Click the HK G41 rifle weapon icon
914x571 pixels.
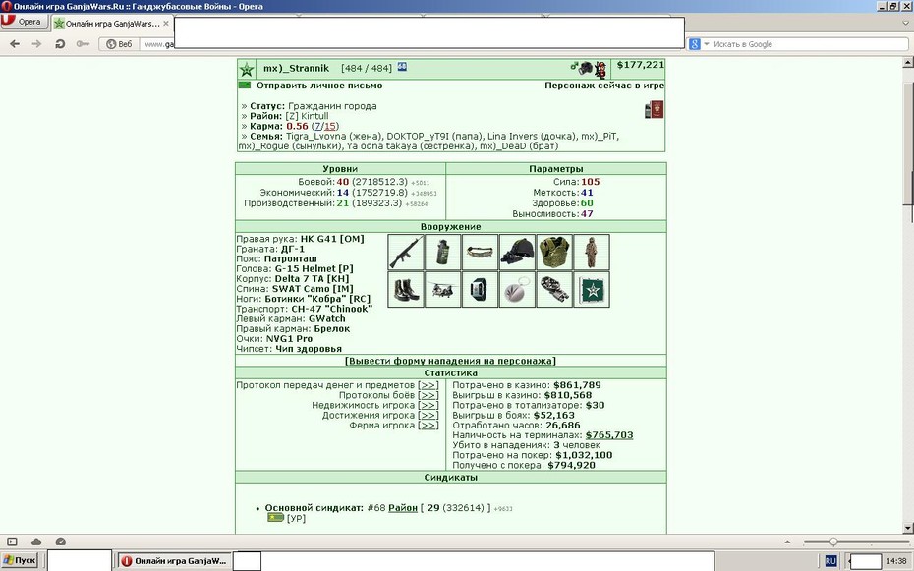click(406, 253)
